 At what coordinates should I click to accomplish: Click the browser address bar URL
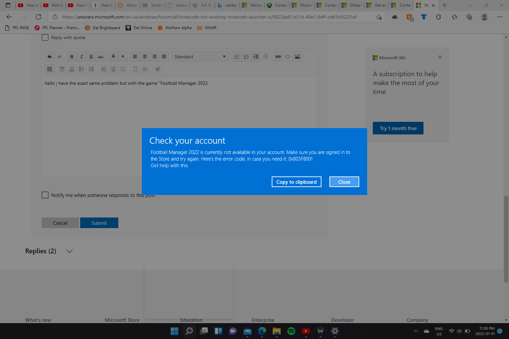pyautogui.click(x=209, y=17)
